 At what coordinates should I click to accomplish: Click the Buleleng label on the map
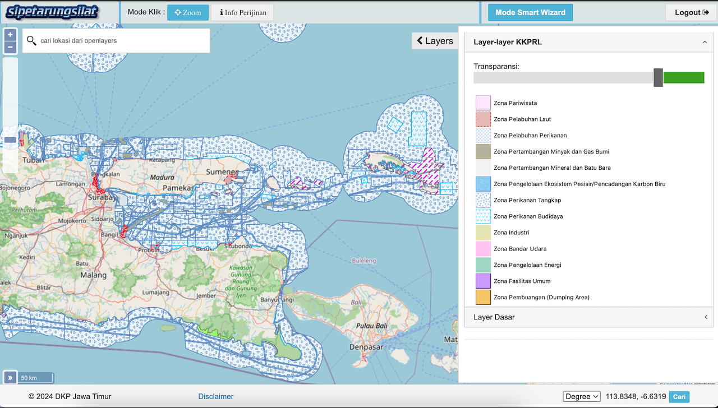(x=365, y=261)
